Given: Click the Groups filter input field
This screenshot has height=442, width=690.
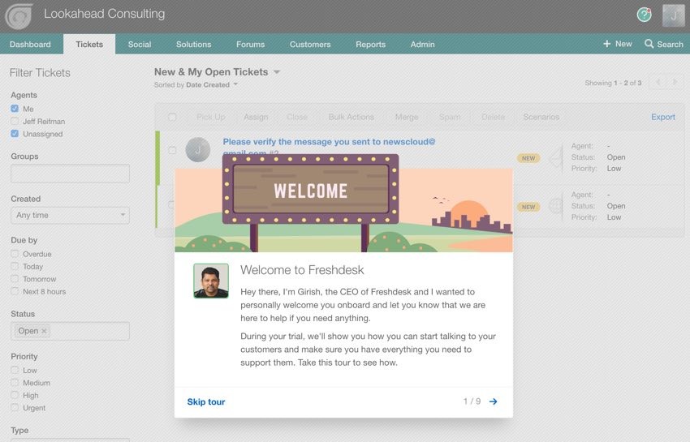Looking at the screenshot, I should [x=70, y=174].
